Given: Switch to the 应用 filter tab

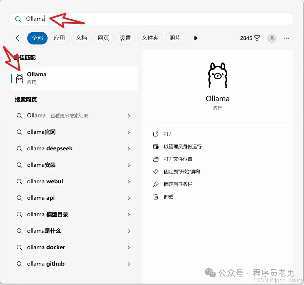Looking at the screenshot, I should coord(59,38).
